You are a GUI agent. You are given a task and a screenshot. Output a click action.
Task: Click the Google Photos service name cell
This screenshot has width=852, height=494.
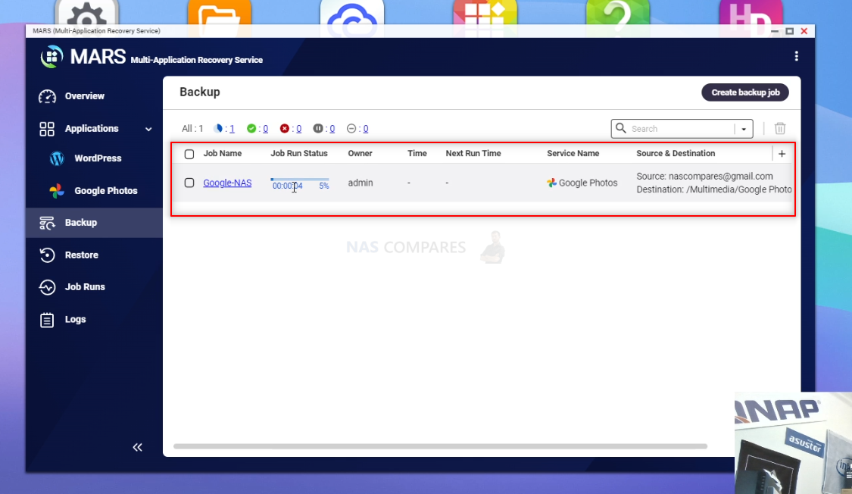click(582, 183)
